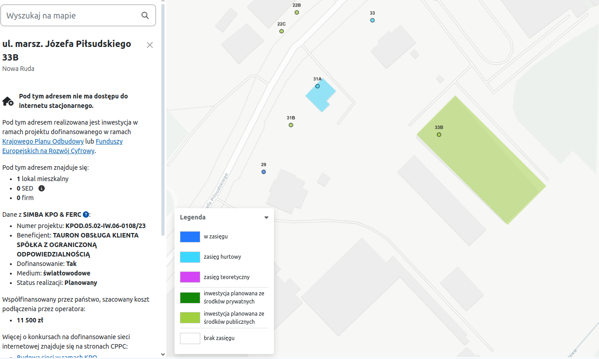
Task: Select the 31B address marker
Action: (x=291, y=125)
